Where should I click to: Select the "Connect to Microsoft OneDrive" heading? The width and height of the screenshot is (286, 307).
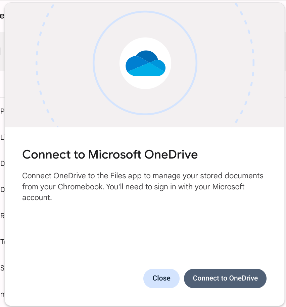[110, 155]
